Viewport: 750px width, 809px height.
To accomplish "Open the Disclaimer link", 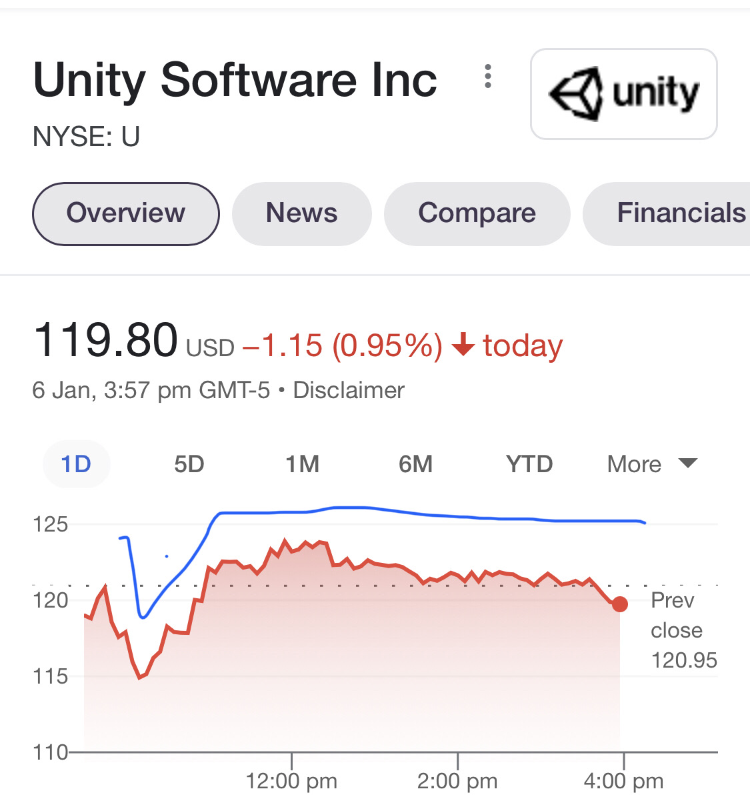I will 349,390.
